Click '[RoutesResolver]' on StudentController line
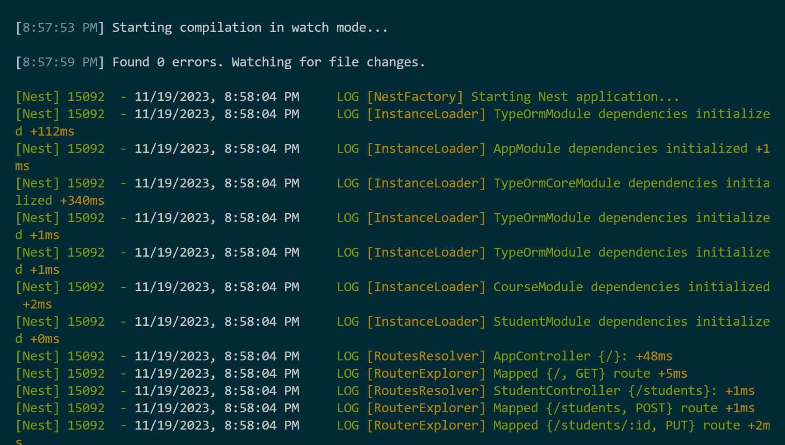 [426, 391]
